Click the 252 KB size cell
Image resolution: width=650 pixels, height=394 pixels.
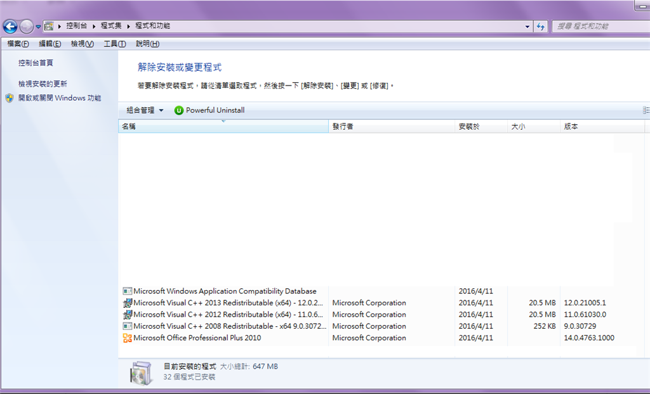(x=544, y=326)
